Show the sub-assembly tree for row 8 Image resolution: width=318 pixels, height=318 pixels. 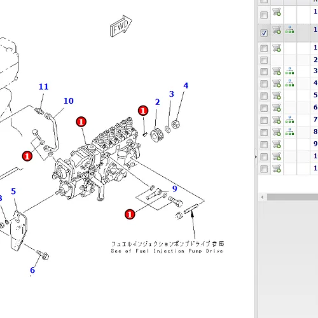point(289,132)
